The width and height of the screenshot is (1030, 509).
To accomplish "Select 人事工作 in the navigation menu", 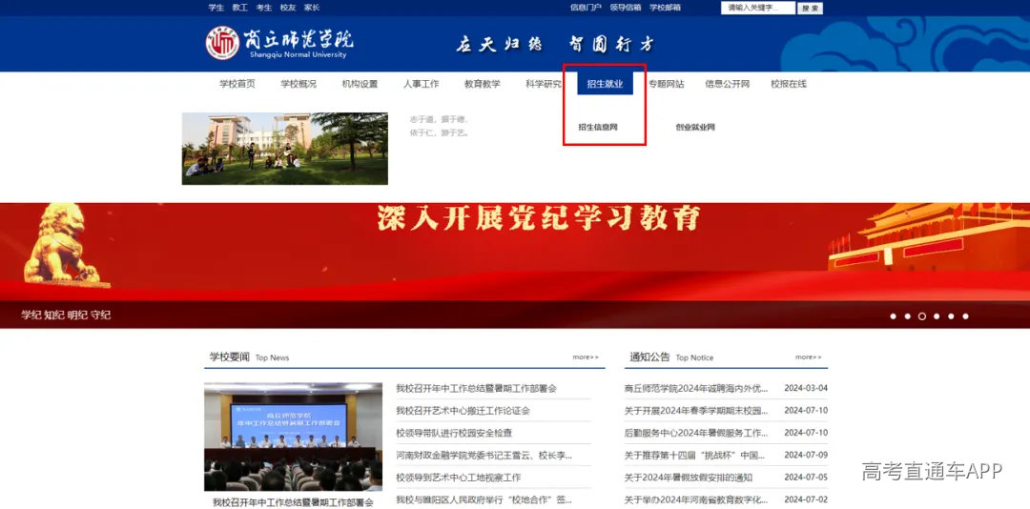I will (x=422, y=84).
